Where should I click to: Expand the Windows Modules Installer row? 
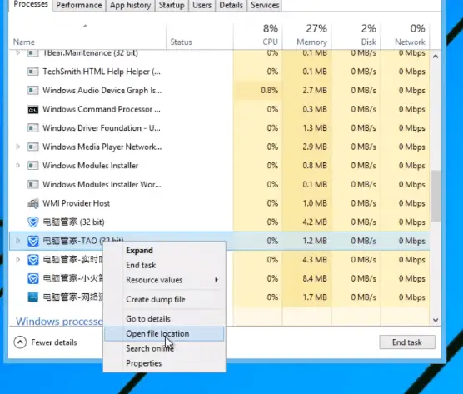tap(18, 166)
